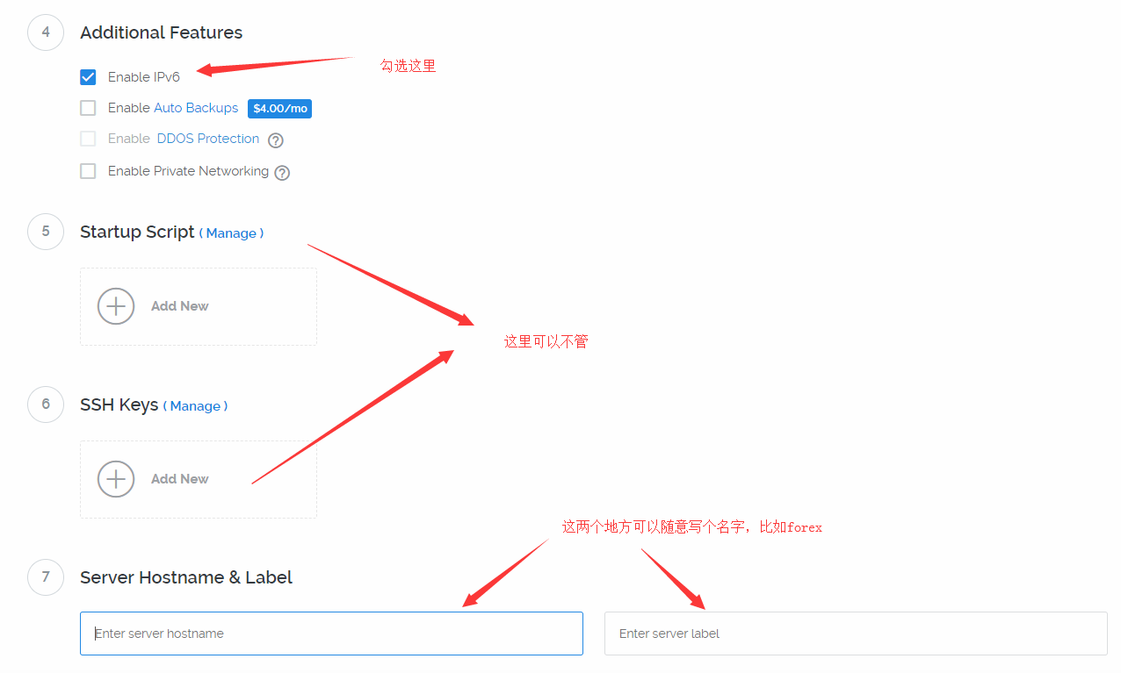Click plus icon to add SSH key
Image resolution: width=1121 pixels, height=673 pixels.
point(116,479)
